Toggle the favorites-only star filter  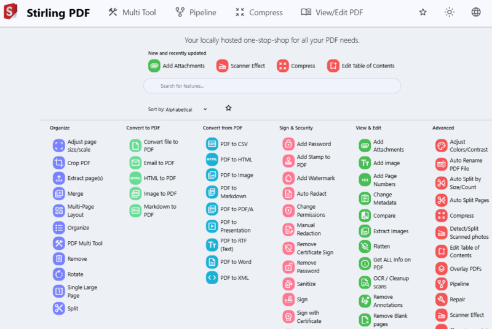(x=228, y=108)
